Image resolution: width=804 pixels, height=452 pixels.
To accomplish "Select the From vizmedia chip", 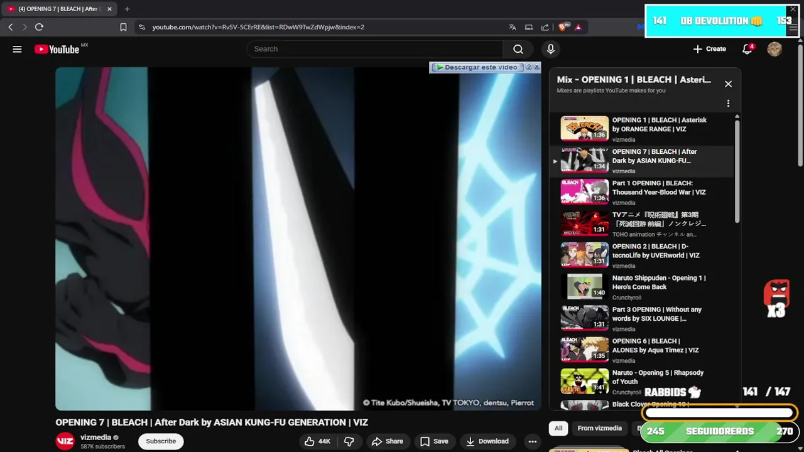I will 600,428.
